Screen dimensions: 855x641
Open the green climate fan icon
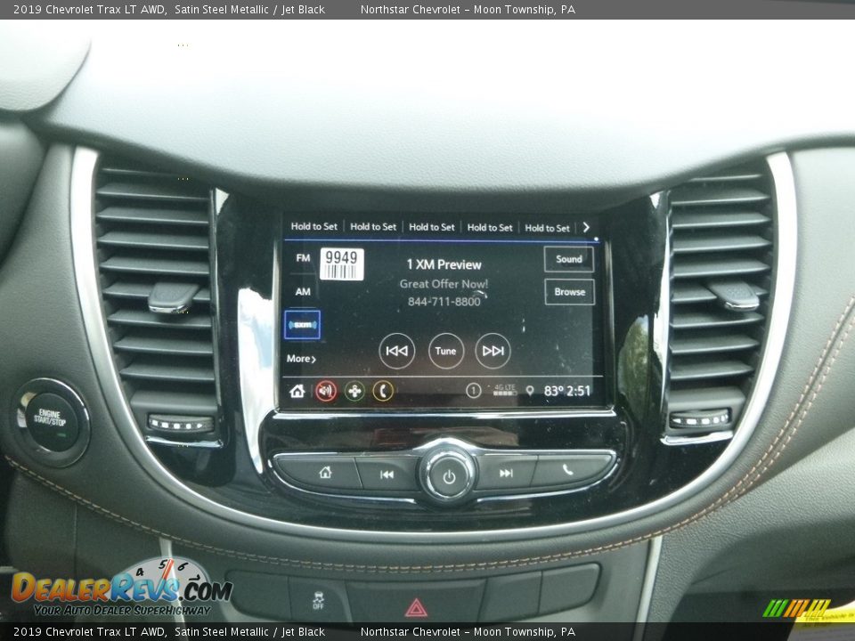pyautogui.click(x=354, y=391)
